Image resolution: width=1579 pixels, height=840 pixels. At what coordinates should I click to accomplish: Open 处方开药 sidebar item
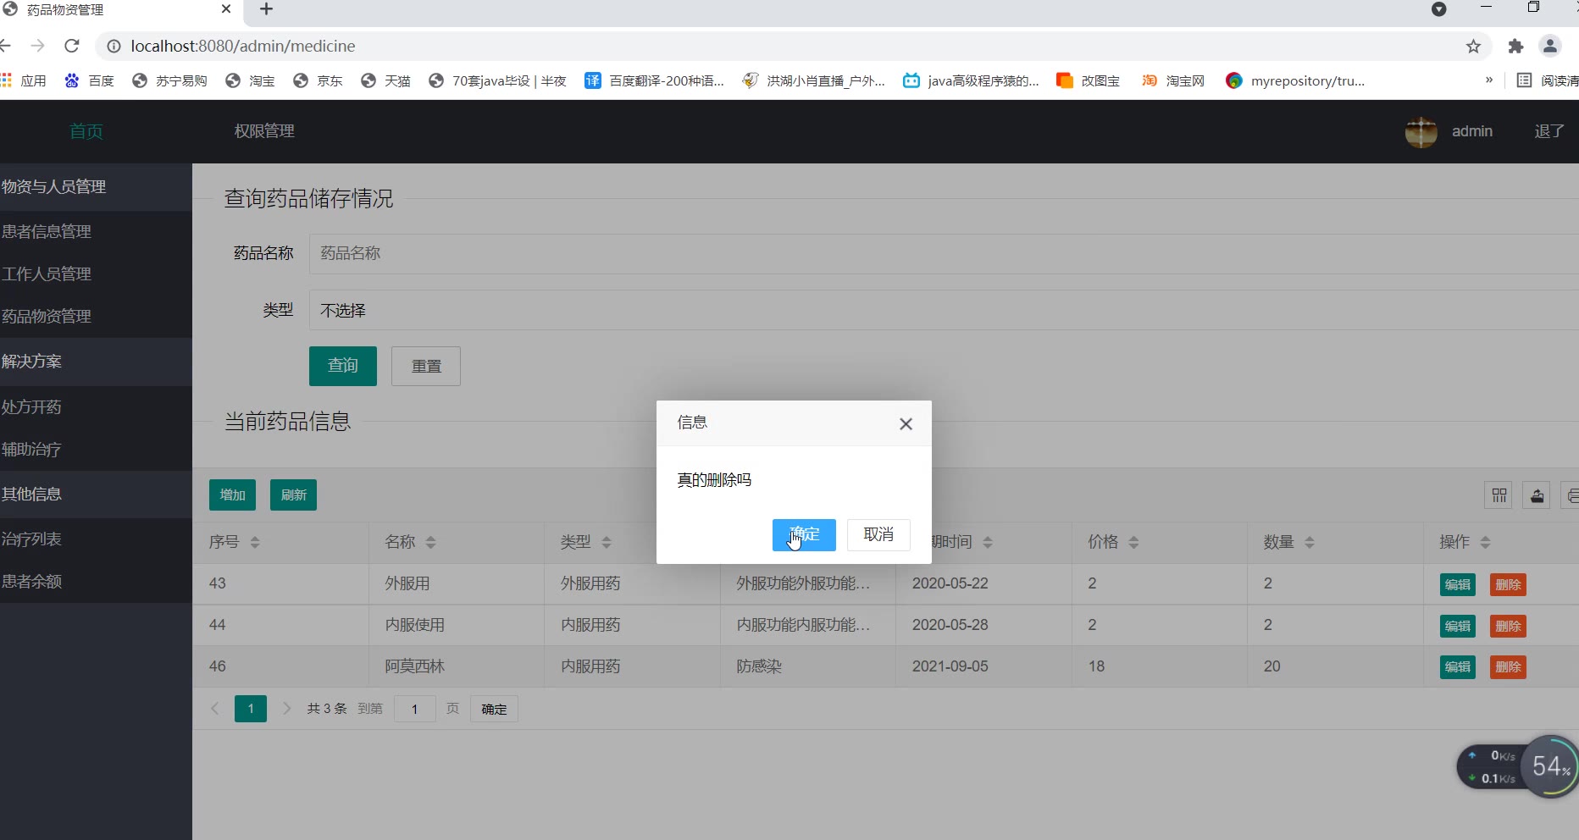[96, 407]
